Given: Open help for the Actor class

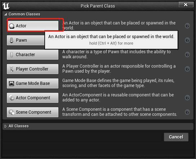Looking at the screenshot, I should [x=187, y=26].
